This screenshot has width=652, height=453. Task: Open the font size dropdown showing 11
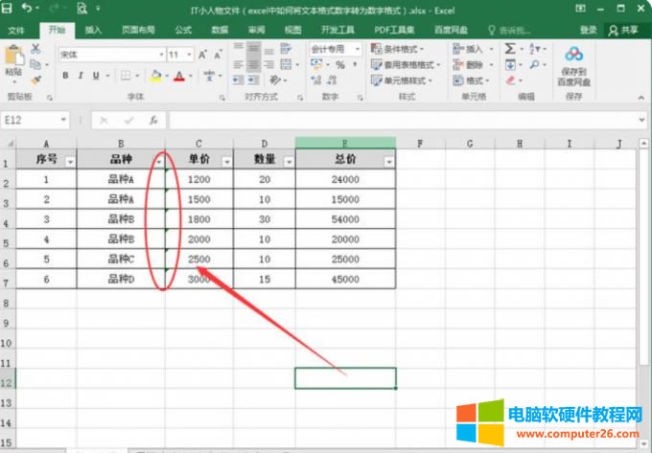click(181, 55)
